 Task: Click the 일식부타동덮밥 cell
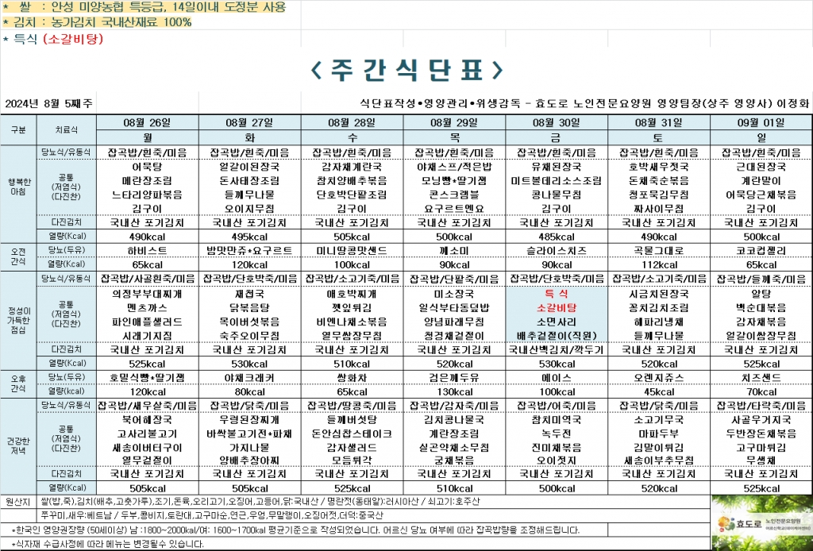pos(454,308)
